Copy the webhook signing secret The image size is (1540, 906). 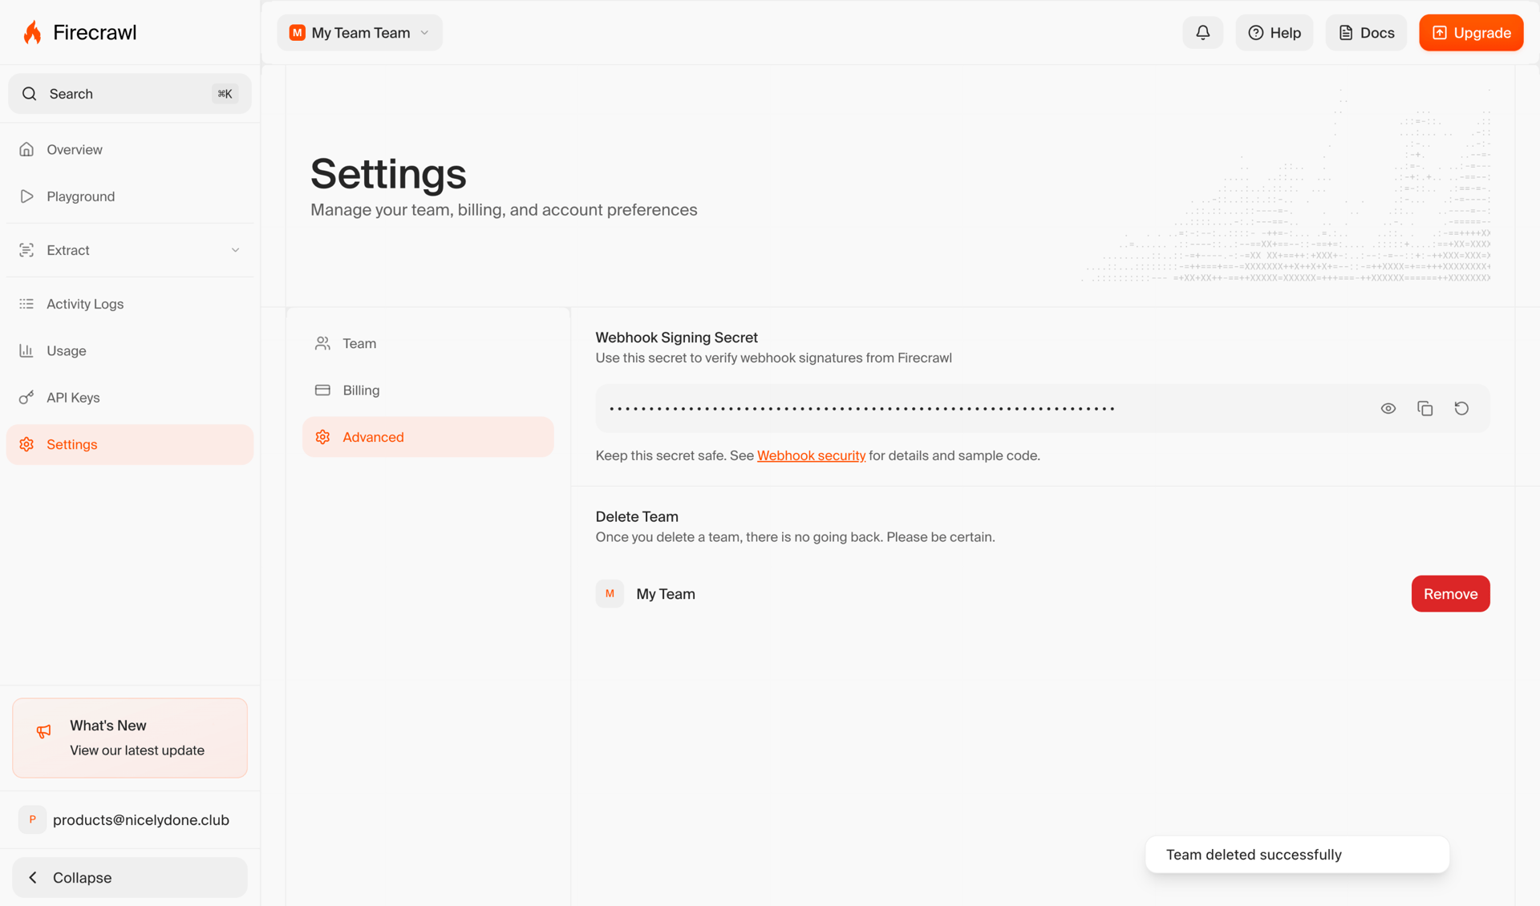point(1425,408)
